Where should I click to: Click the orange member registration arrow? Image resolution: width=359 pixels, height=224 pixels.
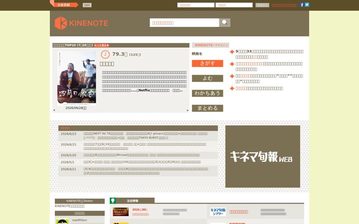64,4
